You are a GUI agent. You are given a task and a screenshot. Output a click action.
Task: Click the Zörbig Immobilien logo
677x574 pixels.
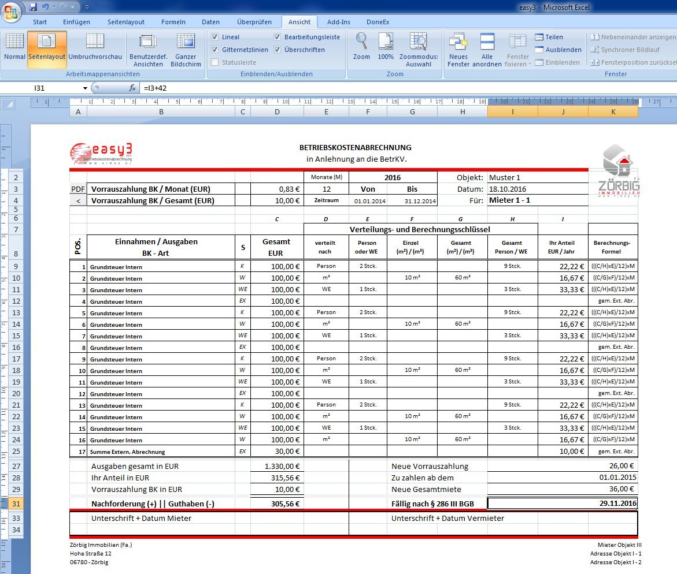(x=619, y=172)
